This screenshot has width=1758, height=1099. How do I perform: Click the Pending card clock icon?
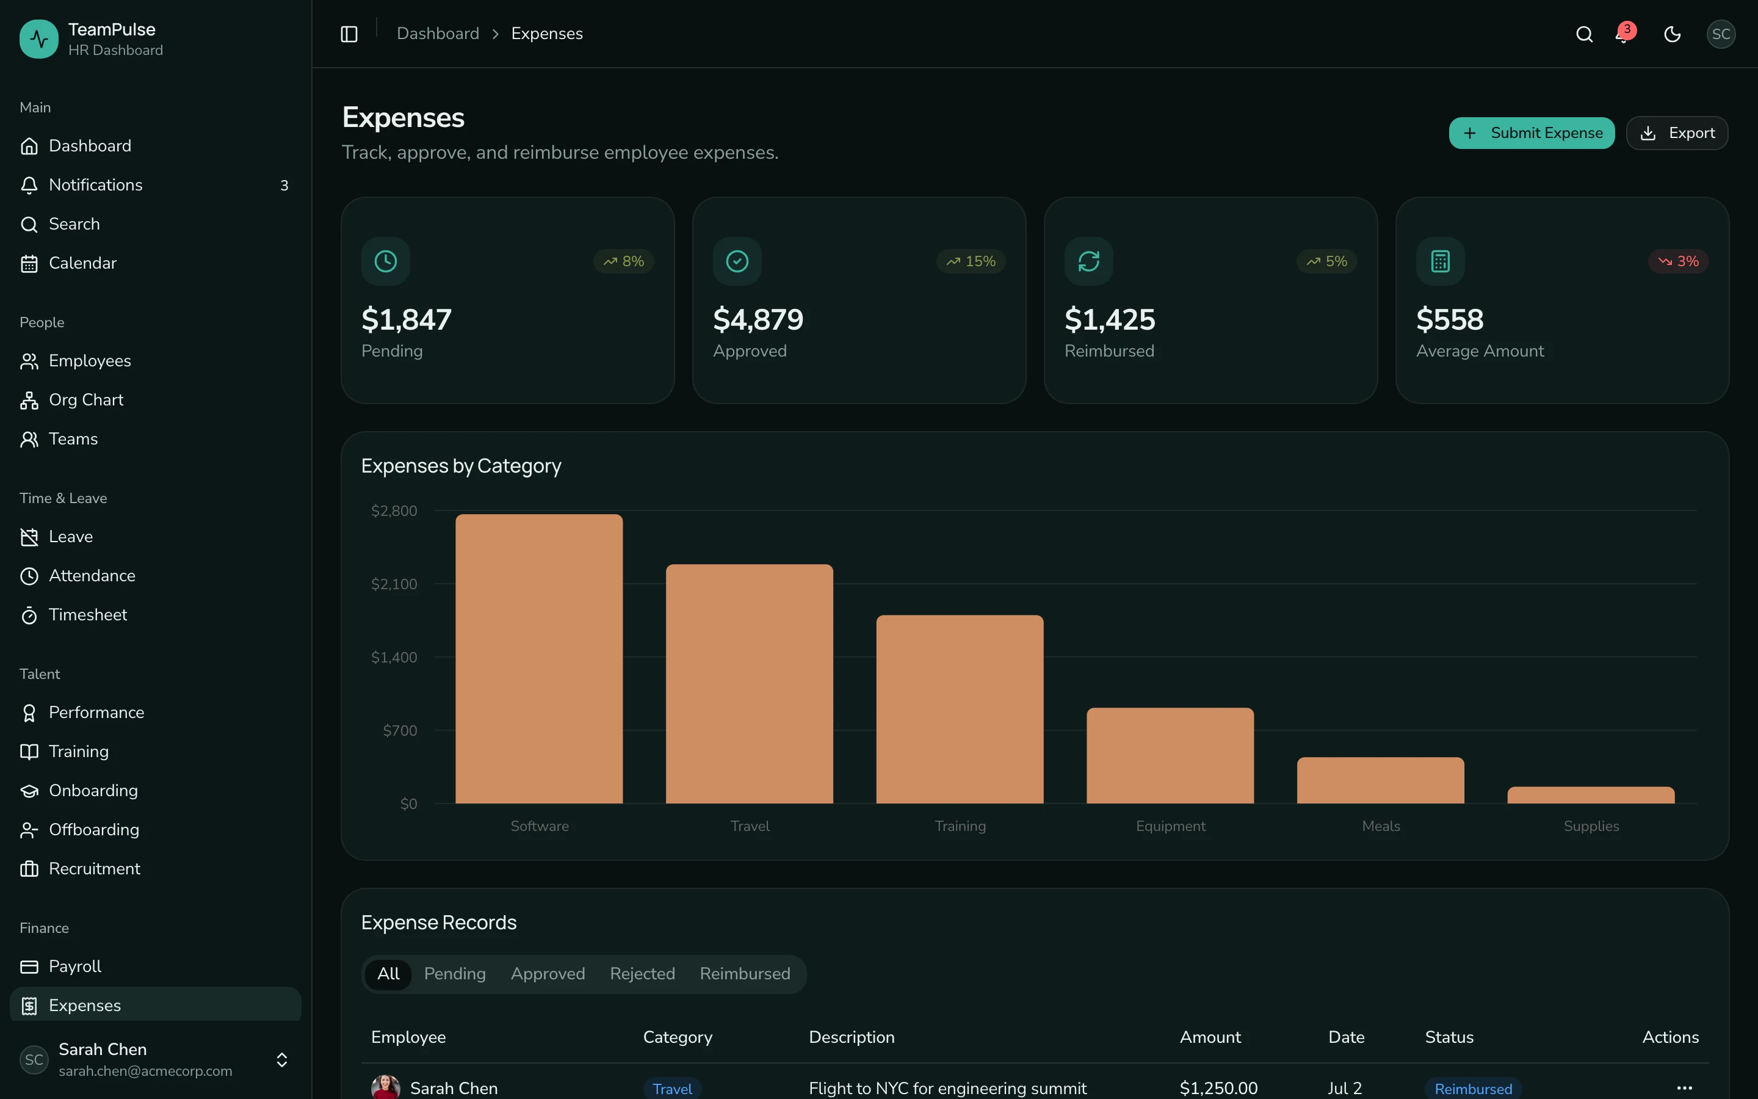[386, 261]
